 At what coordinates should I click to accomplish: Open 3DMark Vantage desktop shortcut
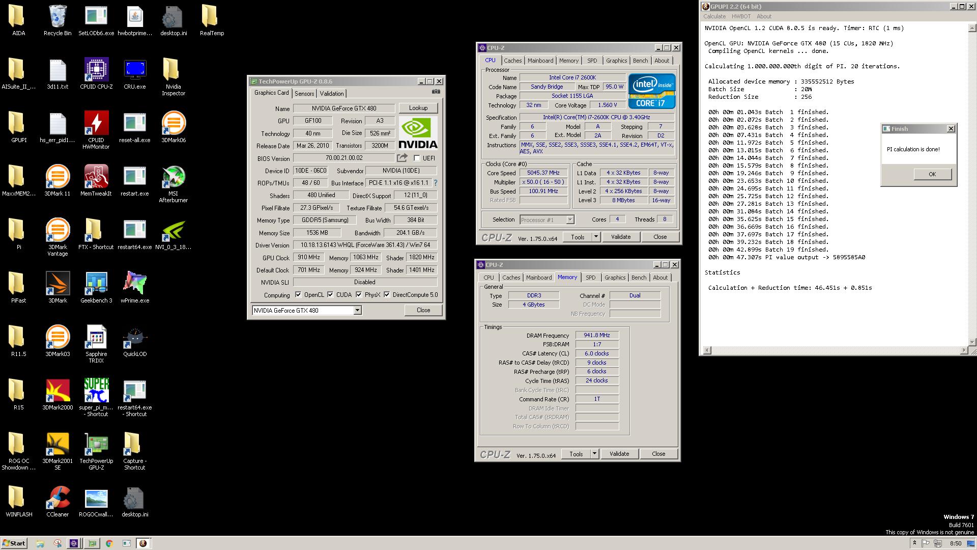click(58, 237)
